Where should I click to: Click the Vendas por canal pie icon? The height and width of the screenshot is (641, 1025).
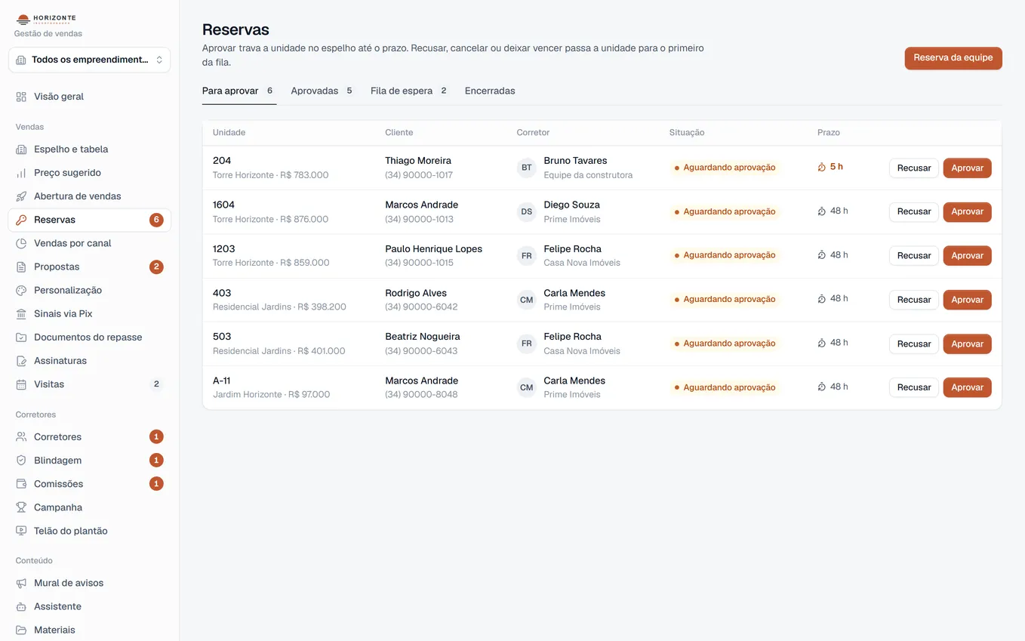pos(21,243)
